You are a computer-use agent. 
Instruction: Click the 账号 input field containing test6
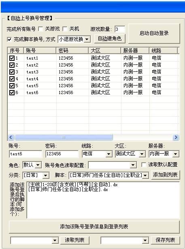point(26,154)
